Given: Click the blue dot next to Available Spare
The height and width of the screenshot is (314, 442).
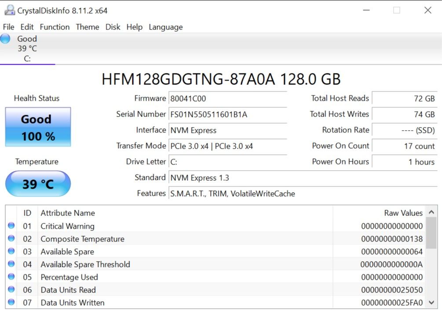Looking at the screenshot, I should coord(11,251).
